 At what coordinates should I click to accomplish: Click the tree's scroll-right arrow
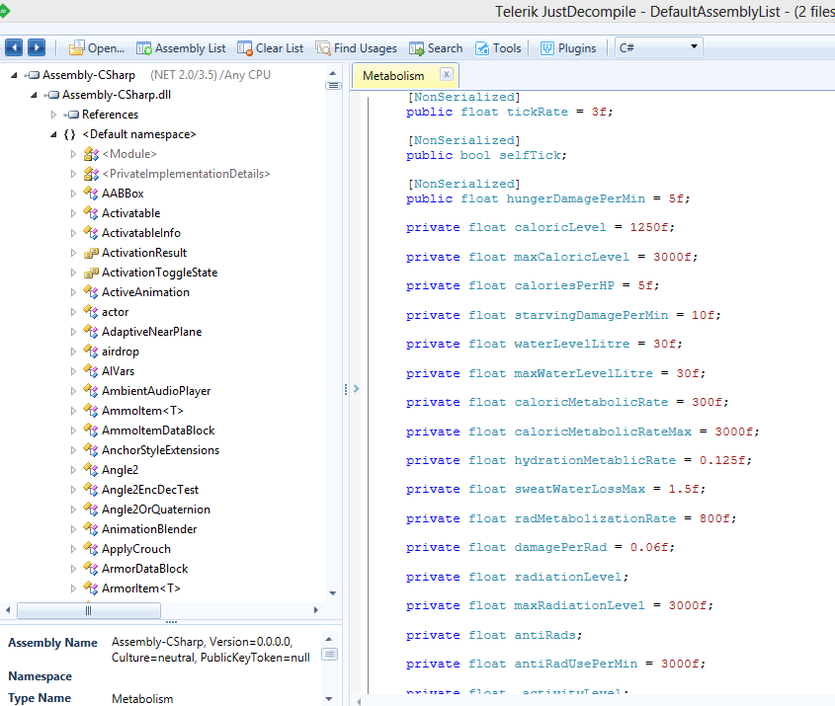[316, 610]
